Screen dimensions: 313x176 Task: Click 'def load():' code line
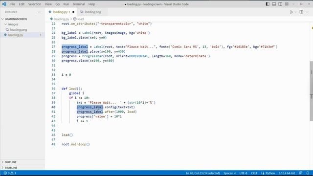click(72, 88)
